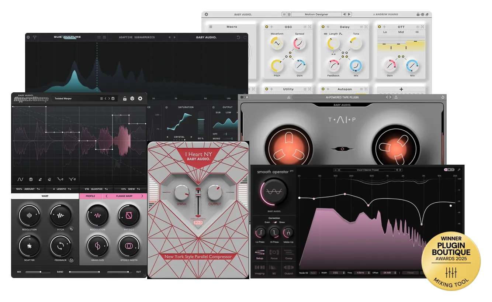This screenshot has width=492, height=302.
Task: Go to previous profile before FLANGE WARP
Action: point(107,196)
